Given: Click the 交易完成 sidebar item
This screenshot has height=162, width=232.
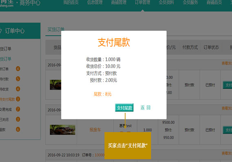Looking at the screenshot, I should 6,109.
